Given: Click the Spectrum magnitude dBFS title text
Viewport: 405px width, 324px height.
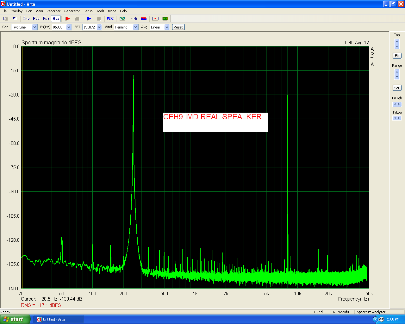Looking at the screenshot, I should point(51,43).
